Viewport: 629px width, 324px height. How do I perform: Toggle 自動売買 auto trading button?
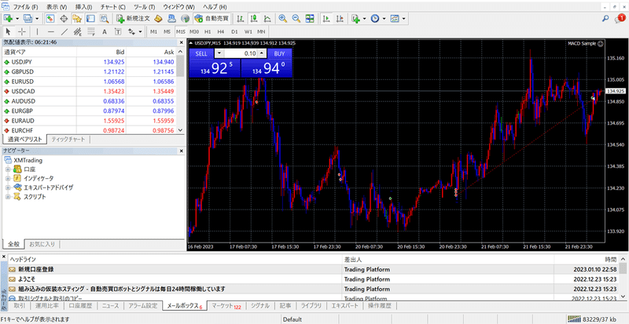[212, 18]
